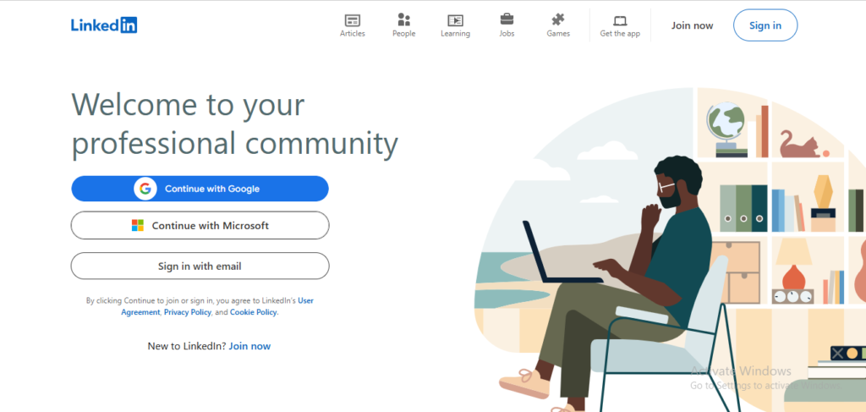Select Get the app
The height and width of the screenshot is (412, 866).
[x=620, y=25]
